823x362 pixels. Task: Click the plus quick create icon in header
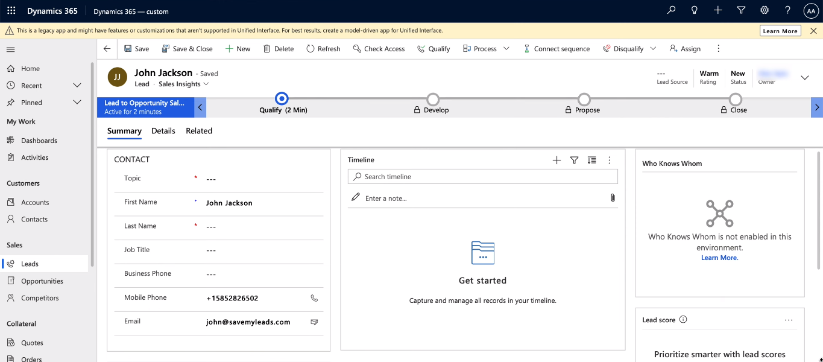718,10
